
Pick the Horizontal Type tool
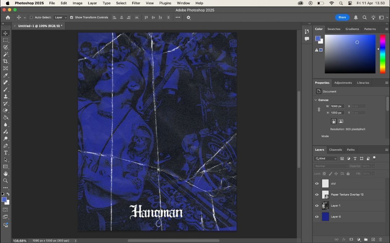[x=5, y=153]
